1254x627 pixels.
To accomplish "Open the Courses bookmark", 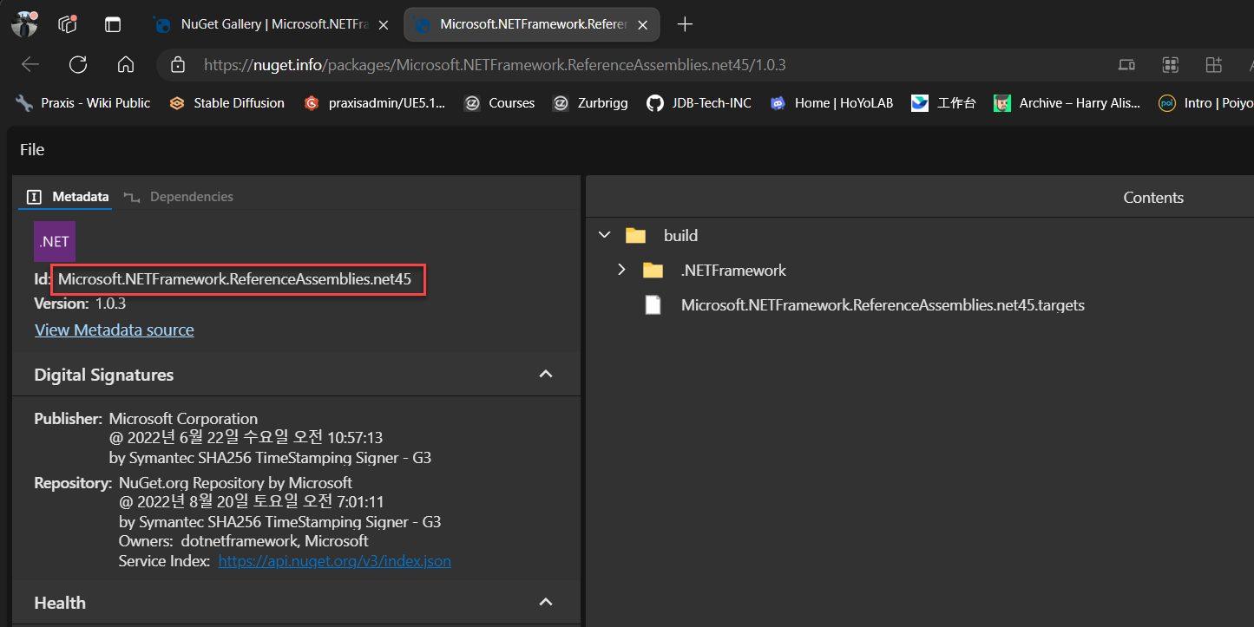I will [499, 102].
